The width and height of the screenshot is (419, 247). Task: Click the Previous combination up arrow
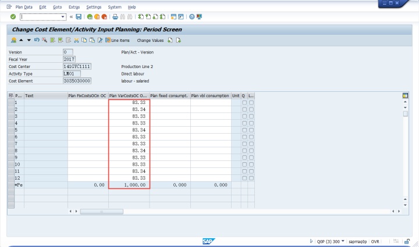click(x=21, y=40)
